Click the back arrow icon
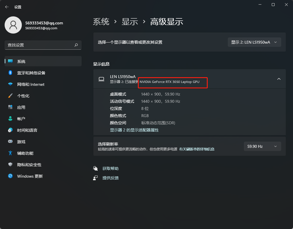293x229 pixels. 7,7
